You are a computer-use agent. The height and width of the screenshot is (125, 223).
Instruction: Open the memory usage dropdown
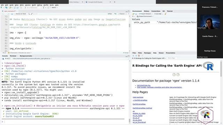(159, 14)
